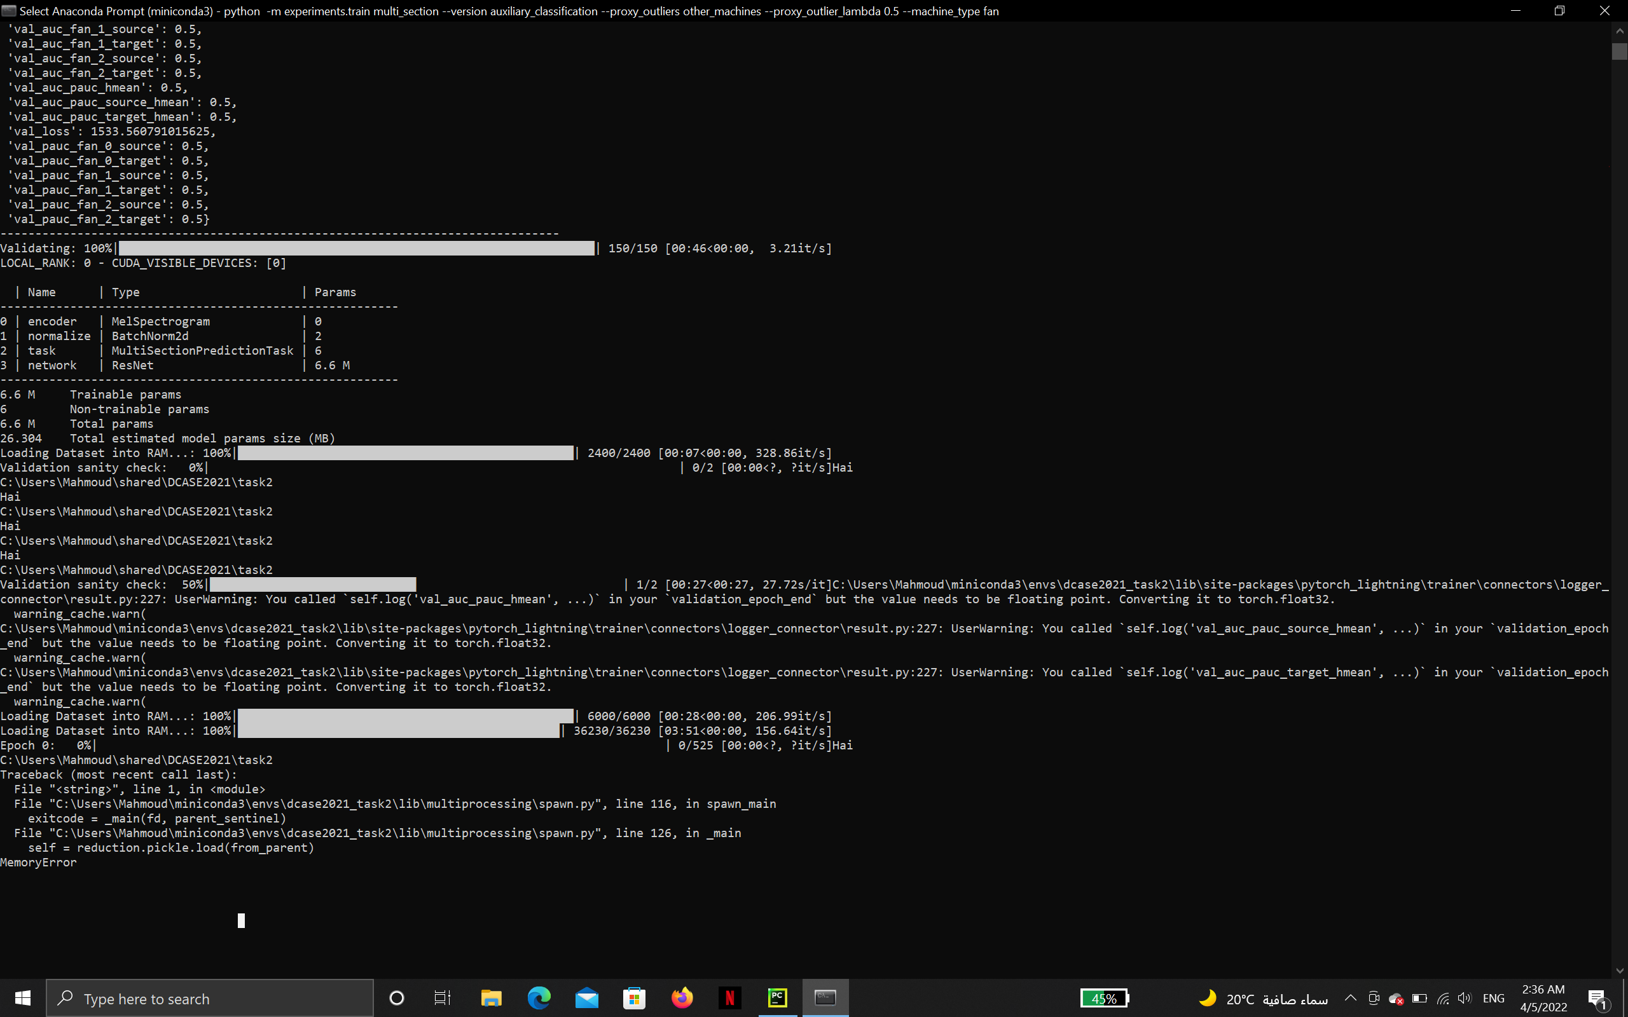
Task: Open OneDrive sync status from the tray
Action: 1397,998
